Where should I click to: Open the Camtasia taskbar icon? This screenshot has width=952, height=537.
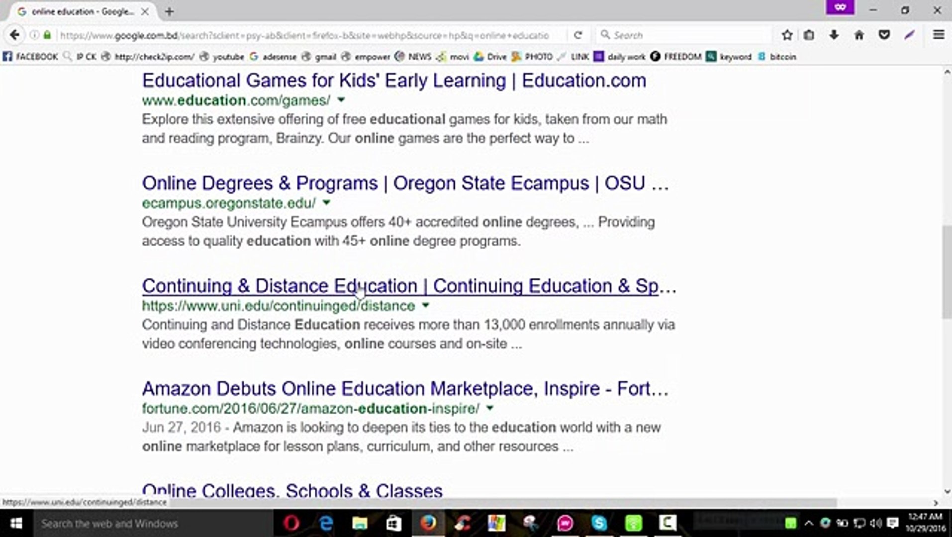[667, 523]
